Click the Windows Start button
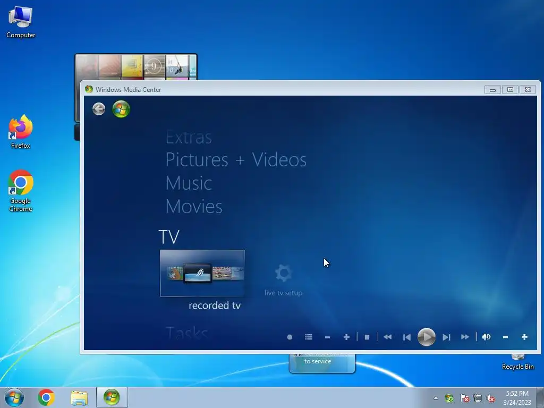The width and height of the screenshot is (544, 408). tap(14, 397)
